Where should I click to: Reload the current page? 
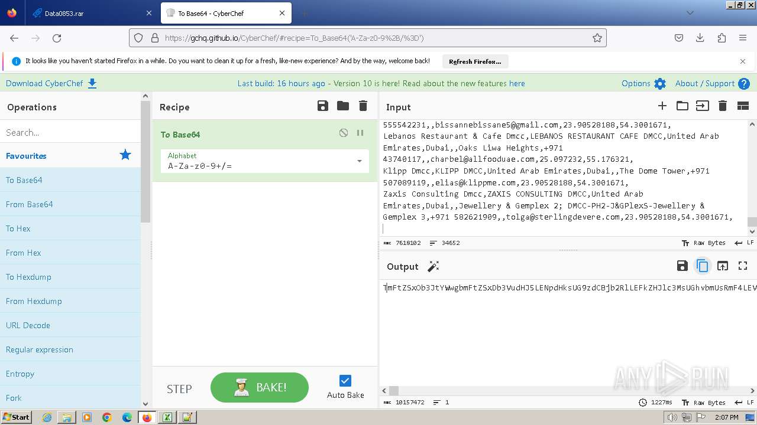click(x=57, y=38)
